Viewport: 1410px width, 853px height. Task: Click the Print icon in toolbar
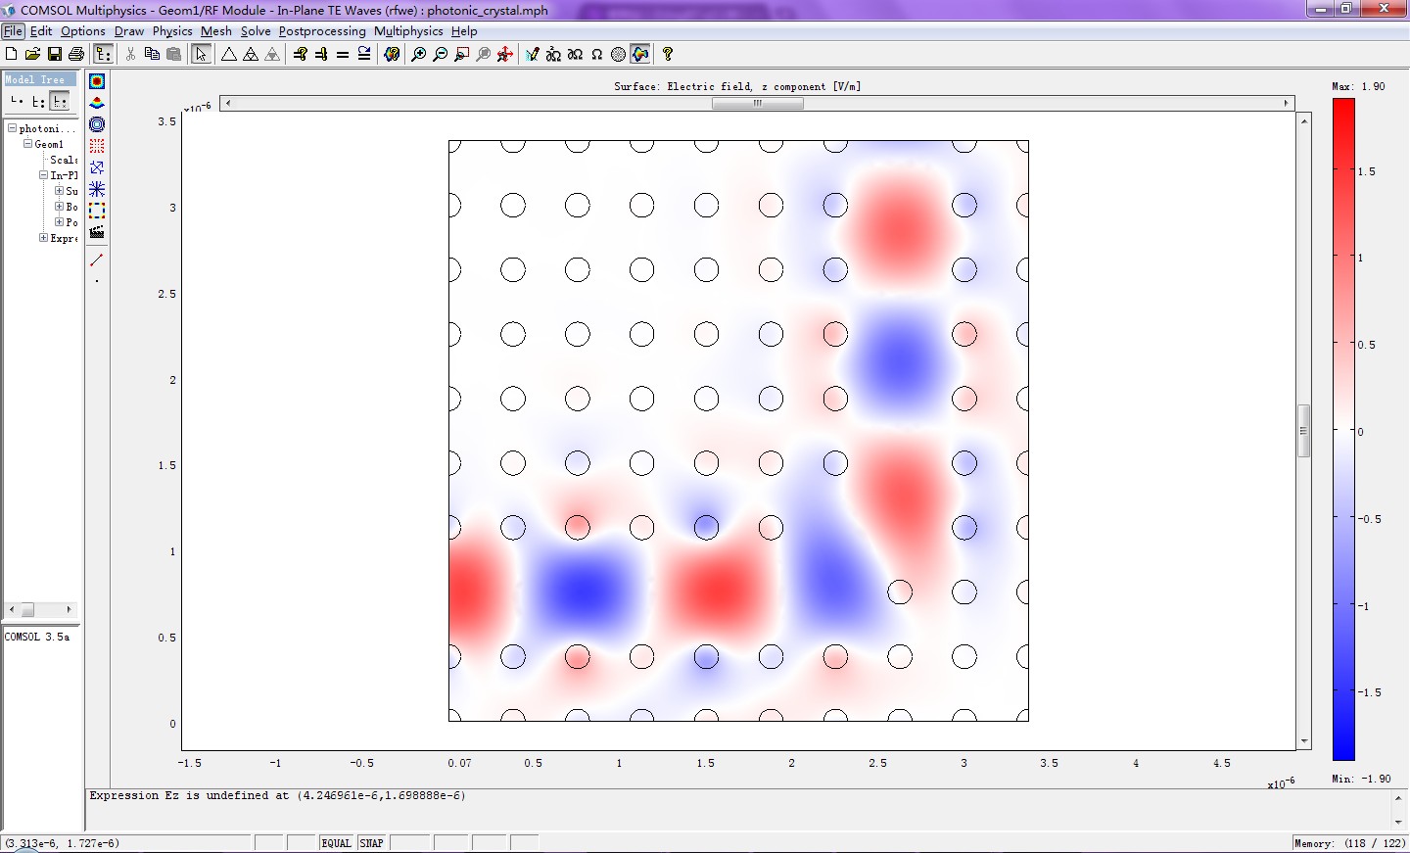76,55
